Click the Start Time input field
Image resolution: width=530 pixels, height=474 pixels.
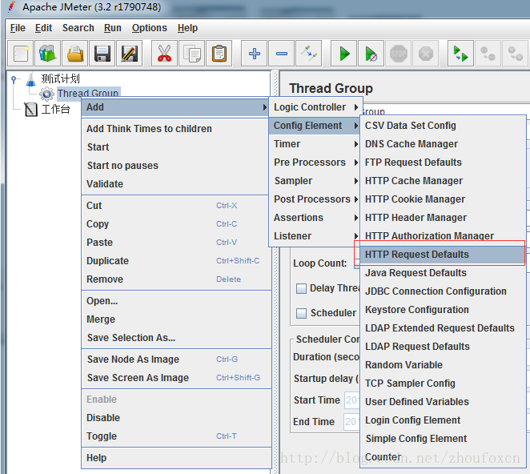coord(351,400)
